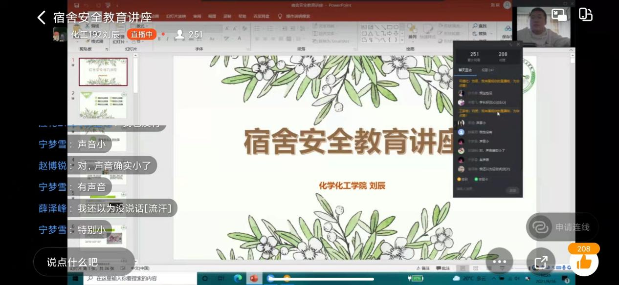Tap the thumbs-up like button

click(x=584, y=263)
